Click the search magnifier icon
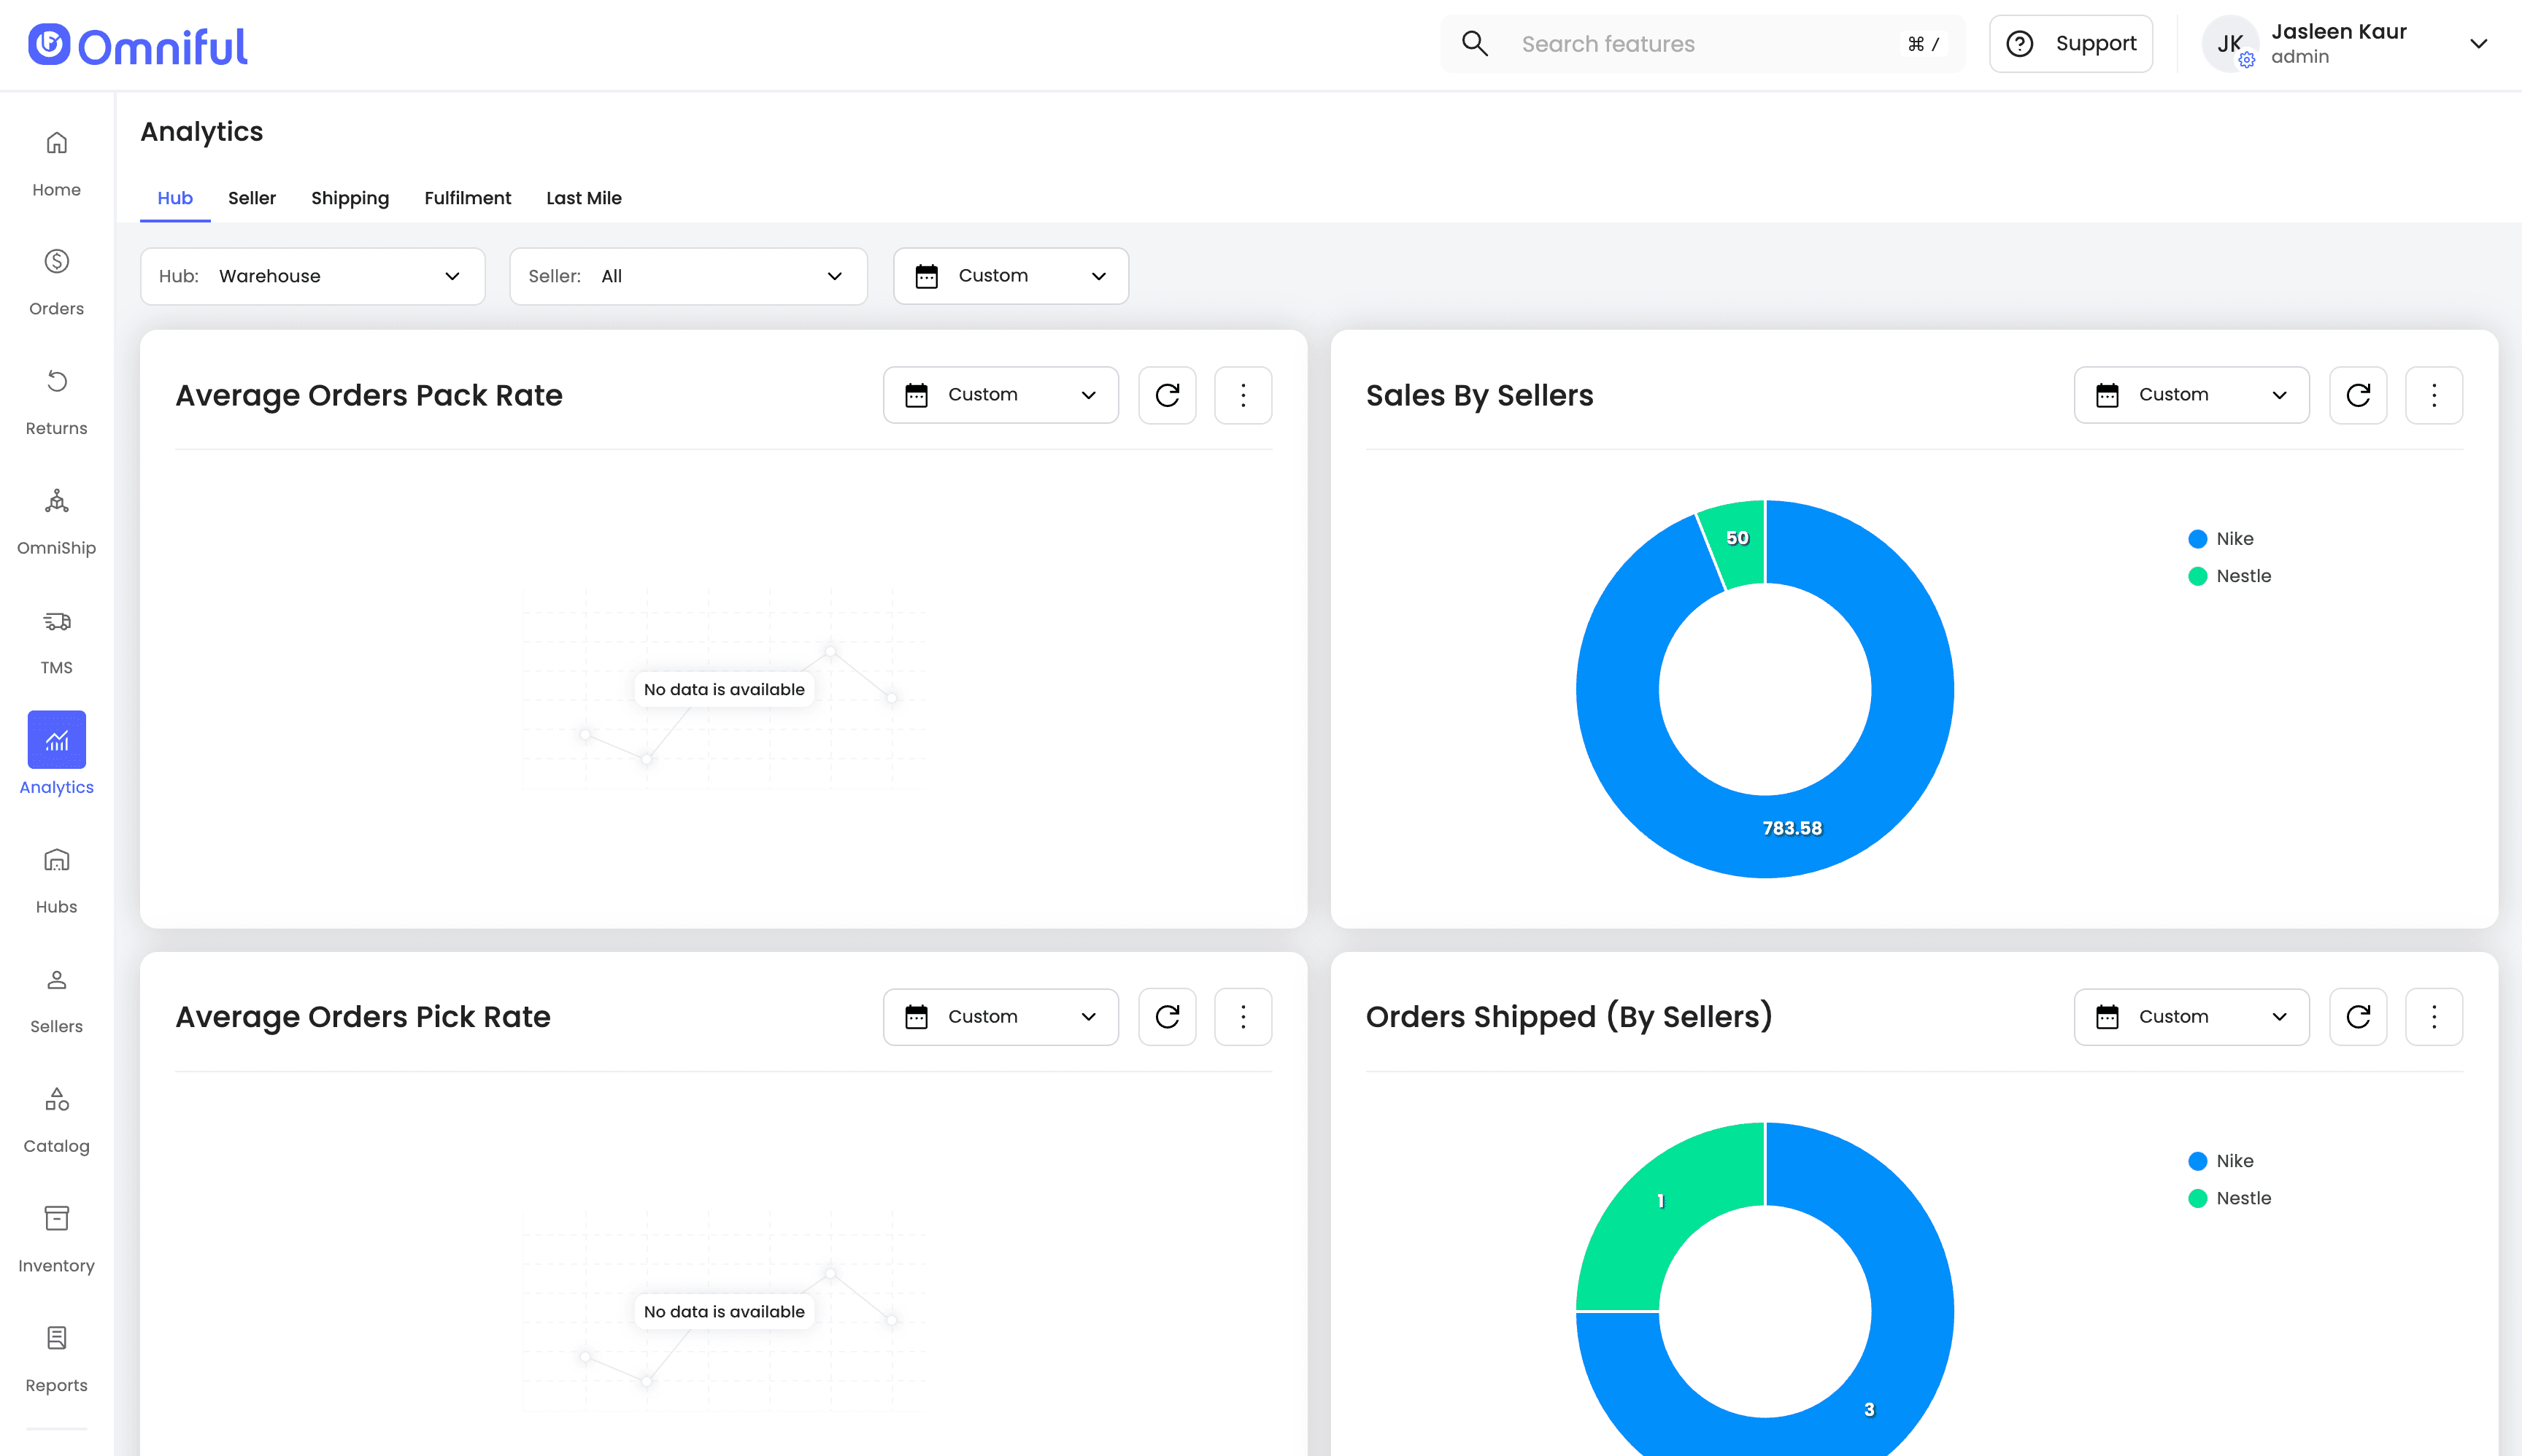Viewport: 2522px width, 1456px height. click(1475, 44)
